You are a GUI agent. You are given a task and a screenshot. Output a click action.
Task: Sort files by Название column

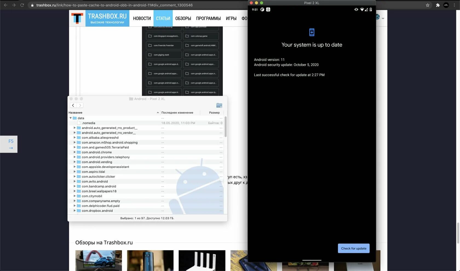(114, 113)
